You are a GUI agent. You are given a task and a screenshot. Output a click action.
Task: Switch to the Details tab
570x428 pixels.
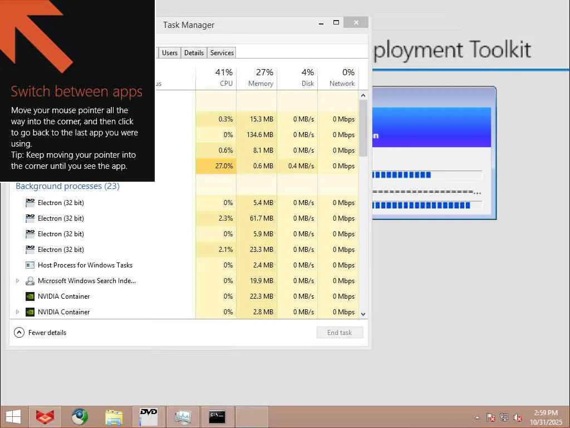click(194, 53)
